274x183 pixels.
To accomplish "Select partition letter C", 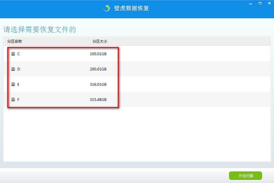I will pyautogui.click(x=19, y=54).
